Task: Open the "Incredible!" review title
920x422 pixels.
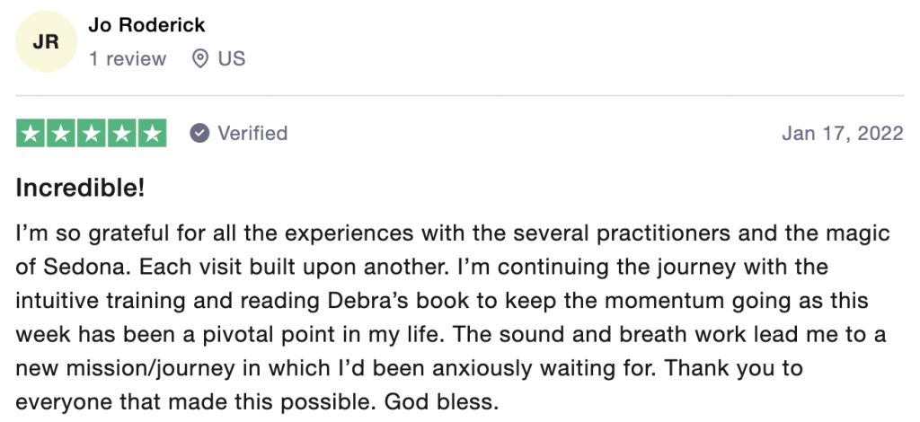Action: point(81,189)
